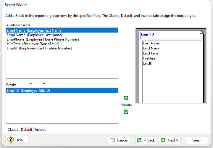This screenshot has width=213, height=148.
Task: Click EmpPhone in the report preview
Action: click(151, 53)
